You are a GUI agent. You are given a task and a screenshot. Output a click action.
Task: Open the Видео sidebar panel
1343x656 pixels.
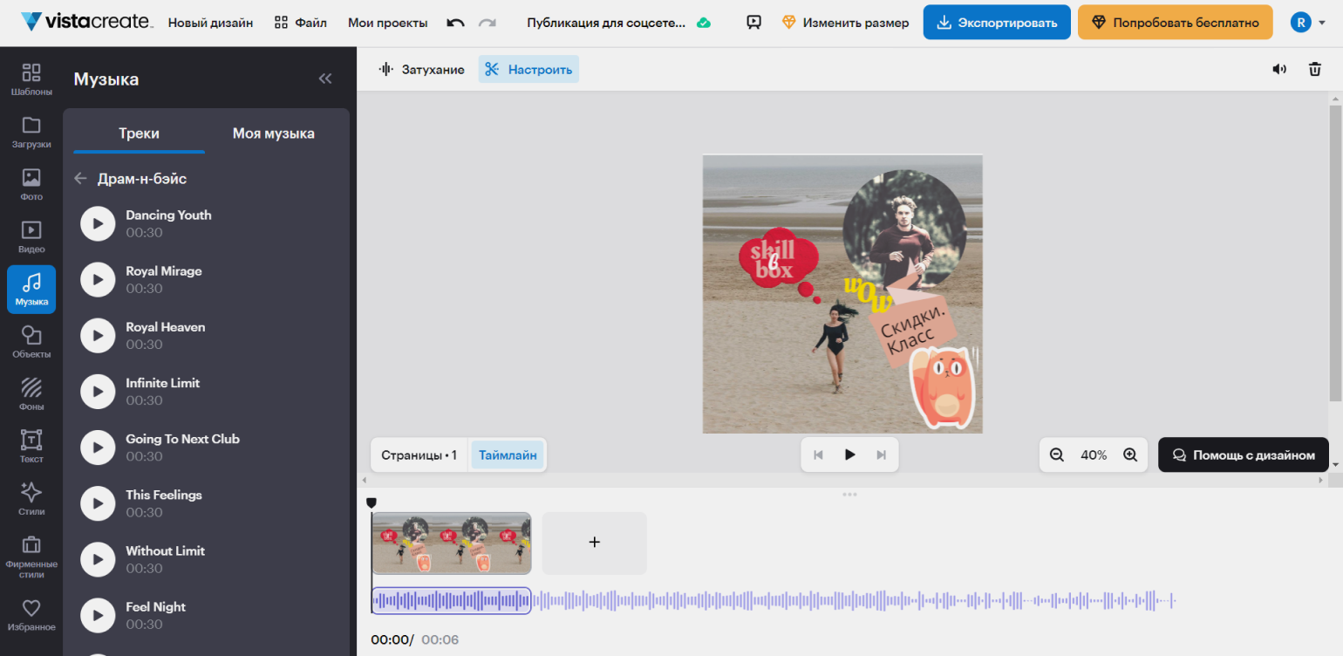coord(31,236)
